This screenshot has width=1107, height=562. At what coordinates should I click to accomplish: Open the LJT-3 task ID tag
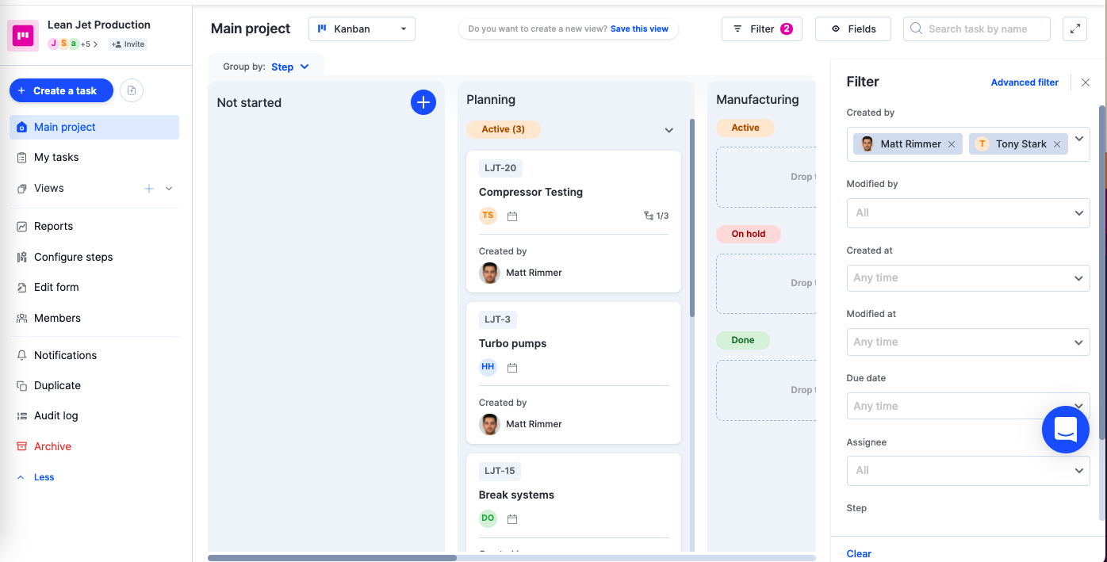pyautogui.click(x=498, y=319)
